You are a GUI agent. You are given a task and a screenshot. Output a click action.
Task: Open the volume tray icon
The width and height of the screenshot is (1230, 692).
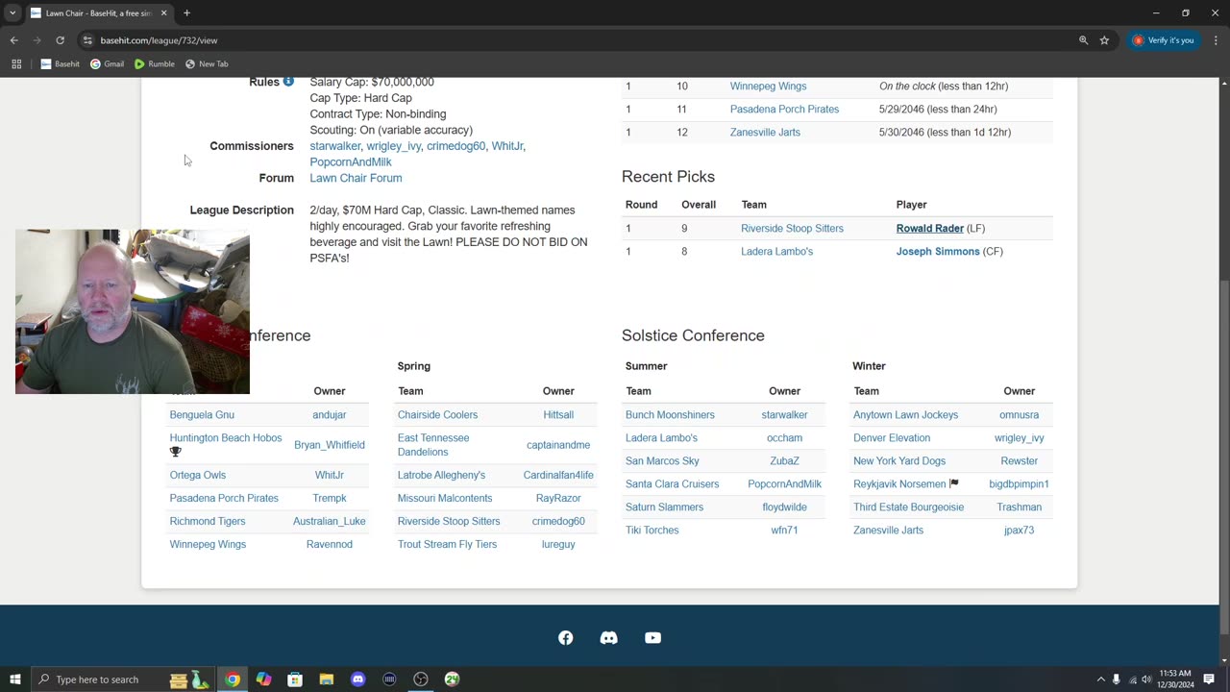(1147, 680)
